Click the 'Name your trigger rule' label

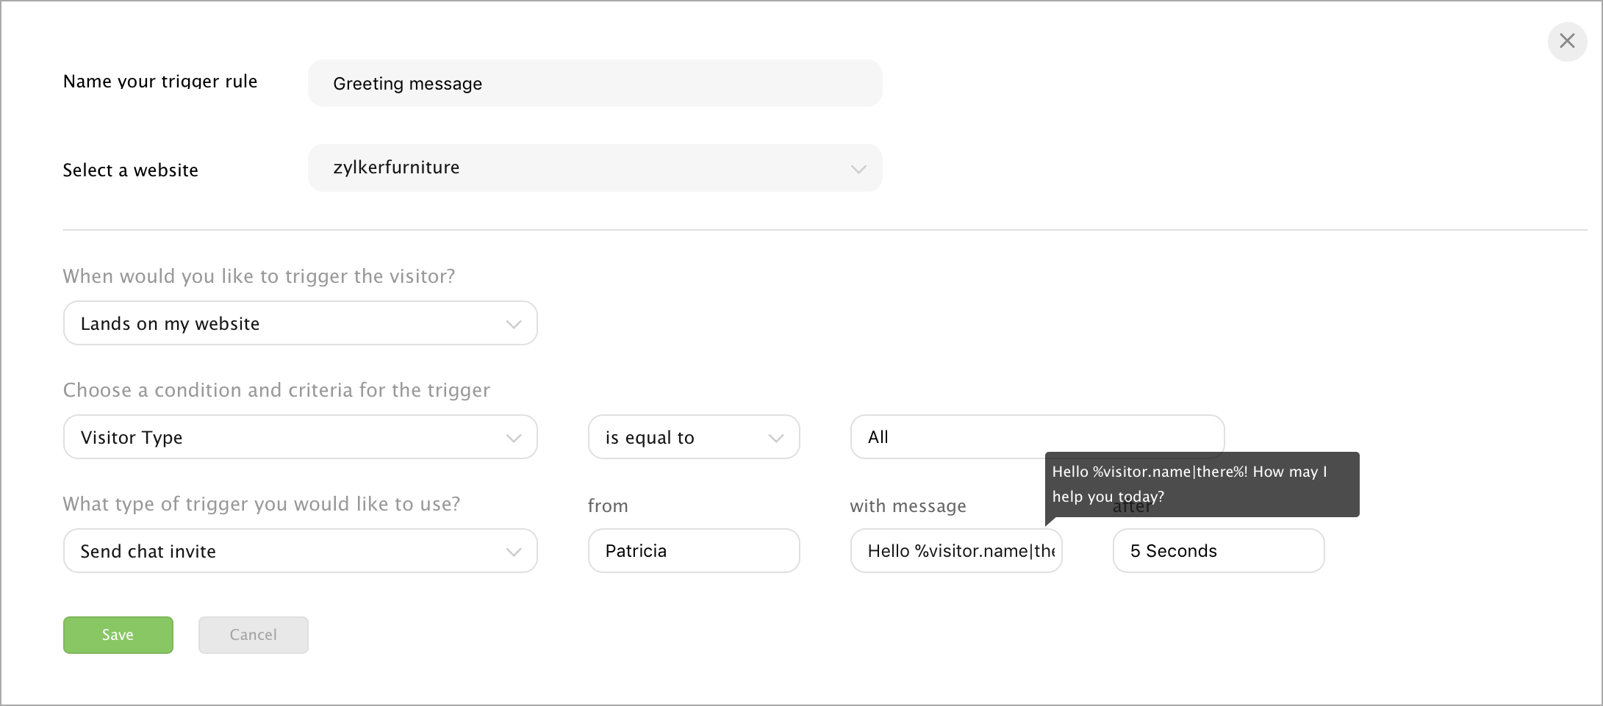point(160,81)
